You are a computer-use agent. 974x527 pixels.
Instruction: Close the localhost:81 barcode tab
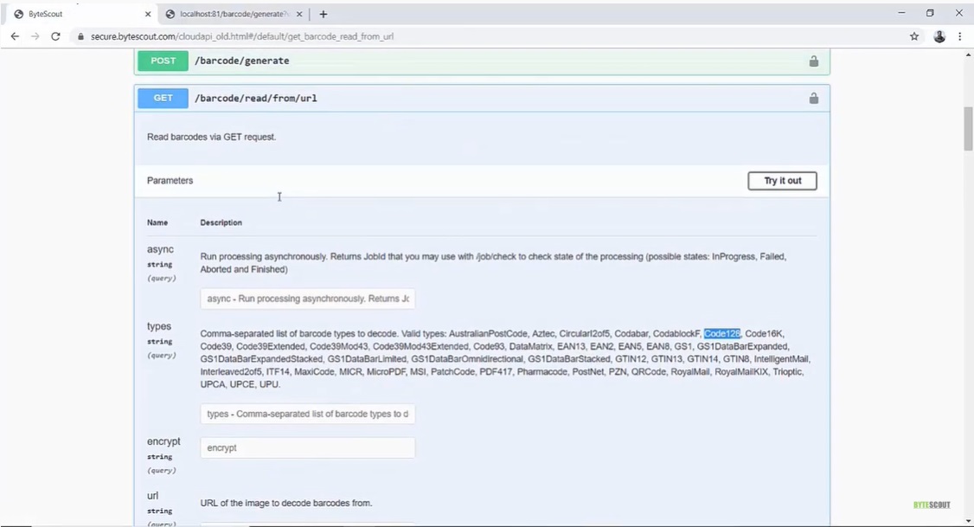(x=299, y=14)
